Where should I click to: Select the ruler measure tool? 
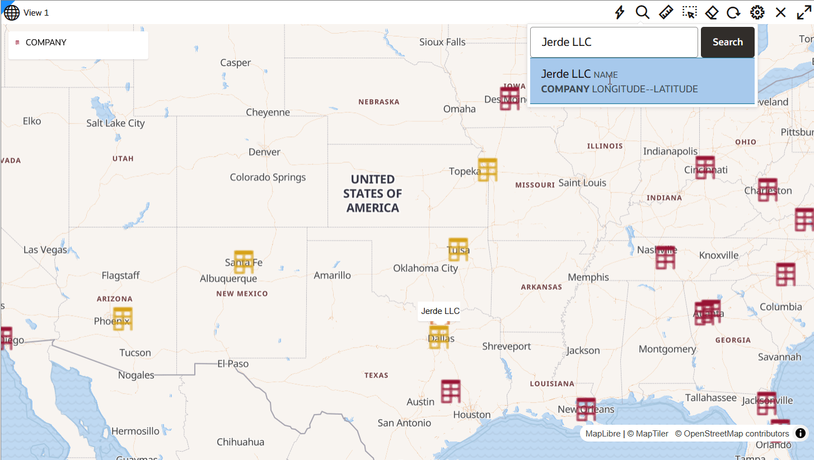(666, 12)
